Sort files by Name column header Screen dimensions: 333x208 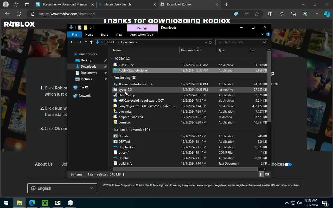pos(146,50)
